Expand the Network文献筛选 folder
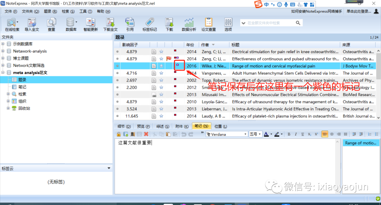This screenshot has height=205, width=381. (x=3, y=65)
